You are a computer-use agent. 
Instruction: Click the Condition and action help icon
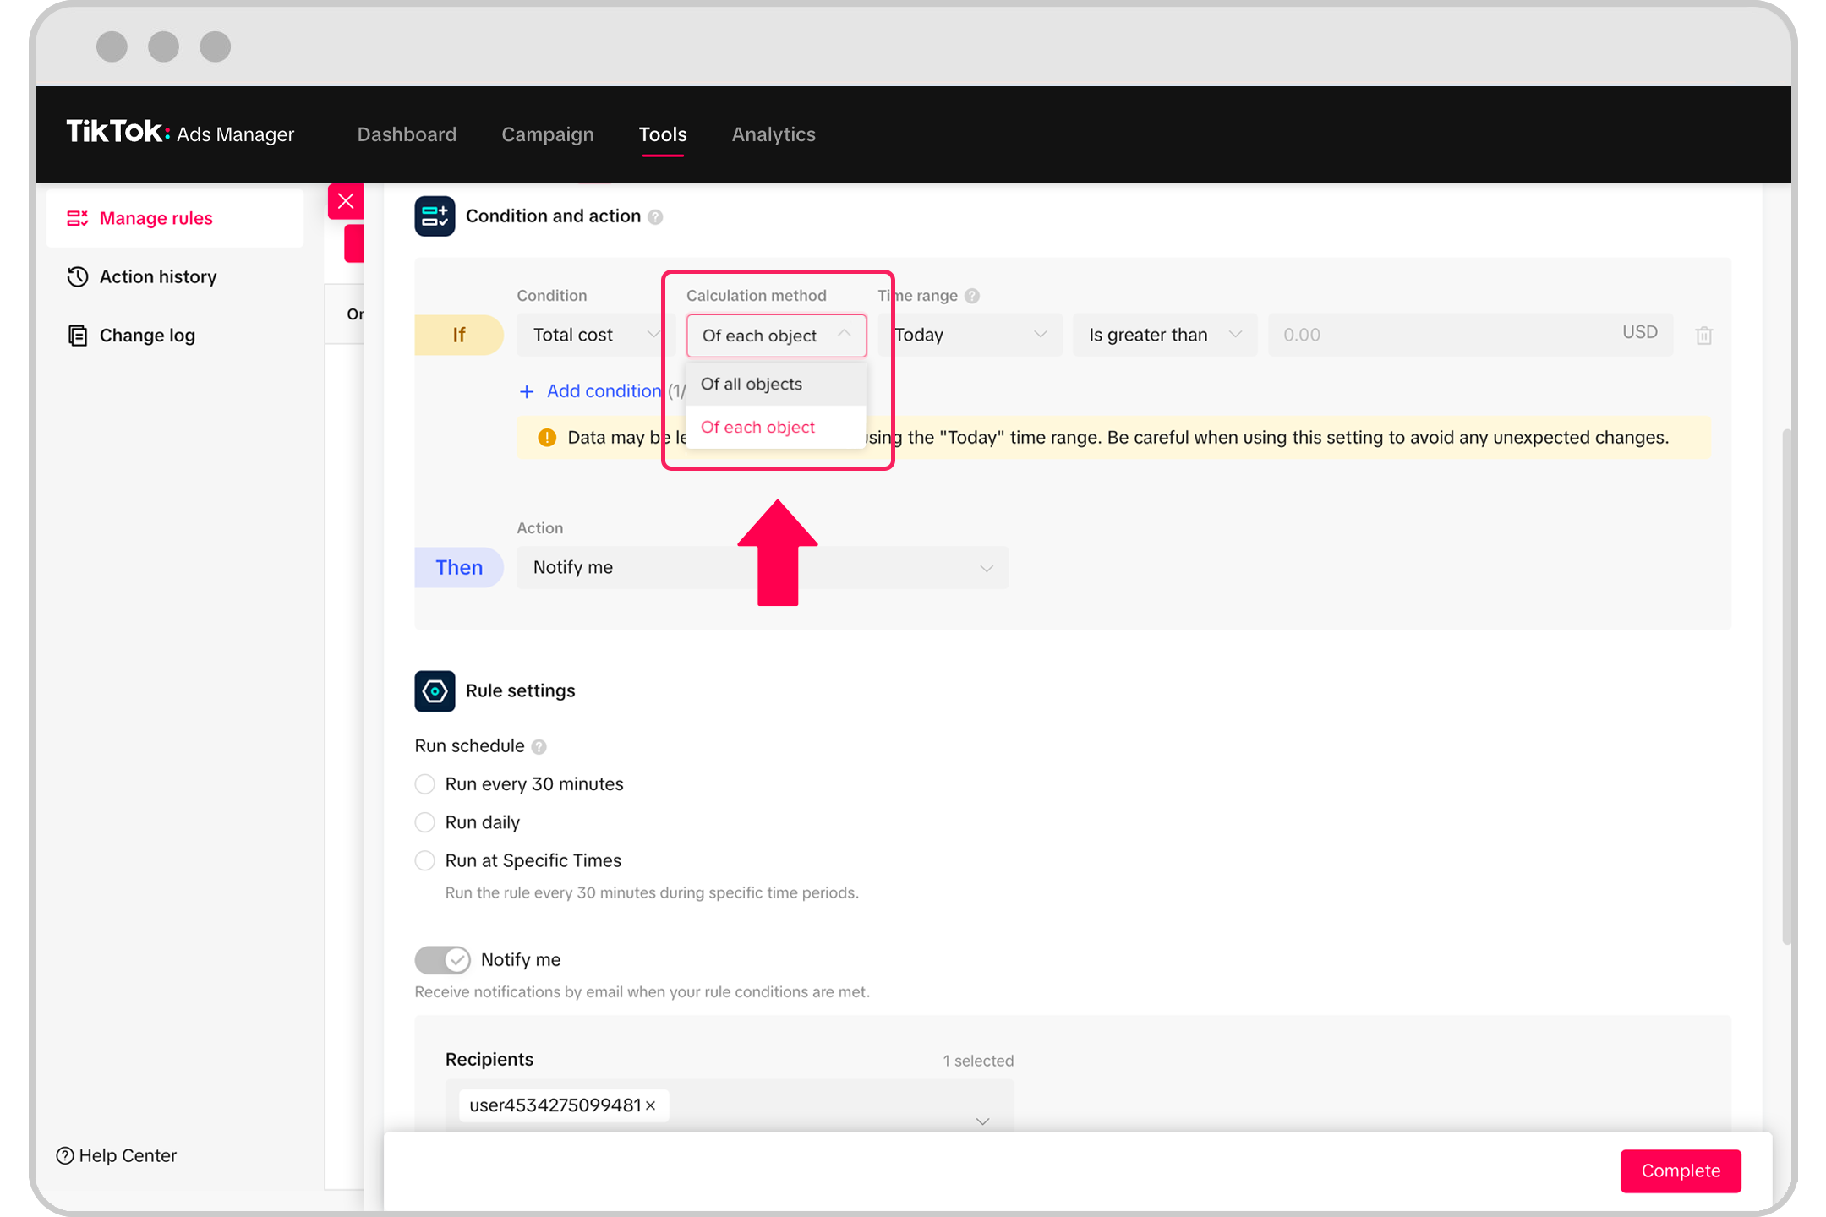tap(655, 217)
